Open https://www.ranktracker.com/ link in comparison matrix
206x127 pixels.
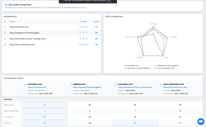[x=175, y=87]
